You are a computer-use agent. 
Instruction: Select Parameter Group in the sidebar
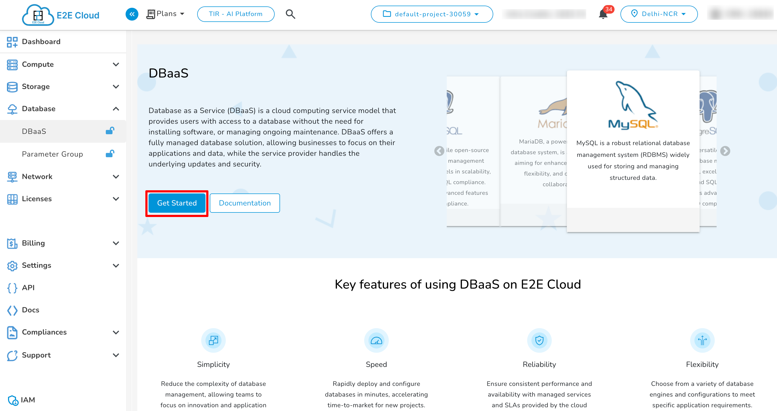coord(63,154)
